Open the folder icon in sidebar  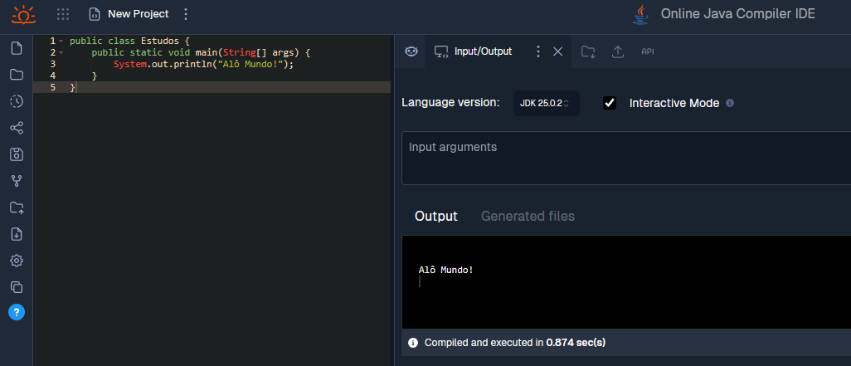(x=17, y=75)
